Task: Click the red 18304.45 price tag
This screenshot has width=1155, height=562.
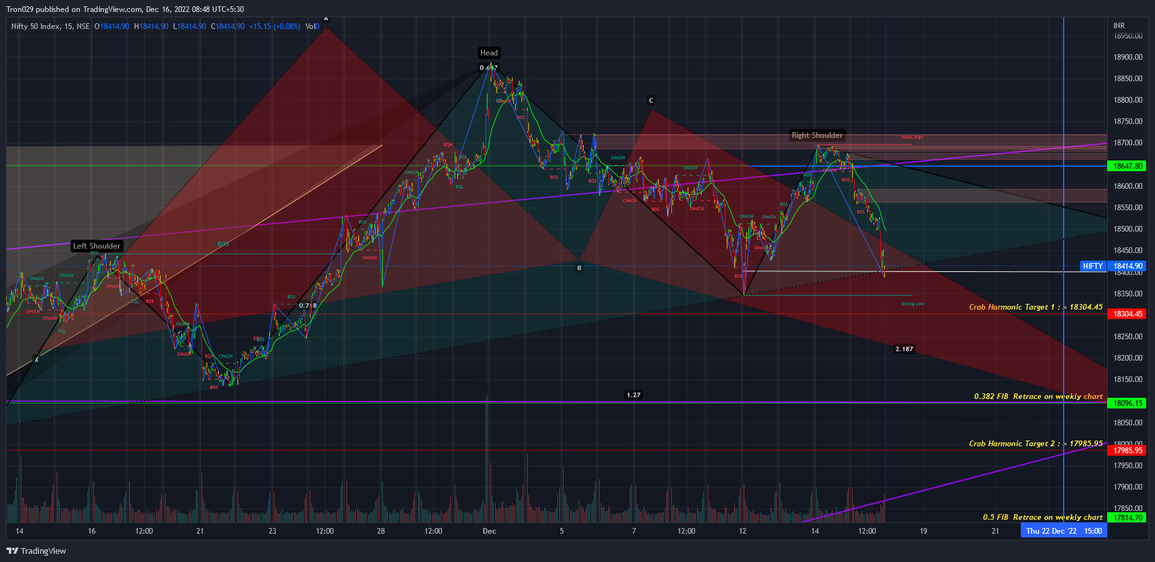Action: (x=1127, y=314)
